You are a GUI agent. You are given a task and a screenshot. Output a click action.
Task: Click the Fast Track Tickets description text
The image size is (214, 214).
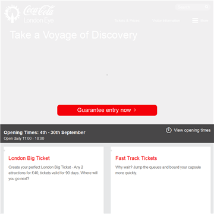158,170
